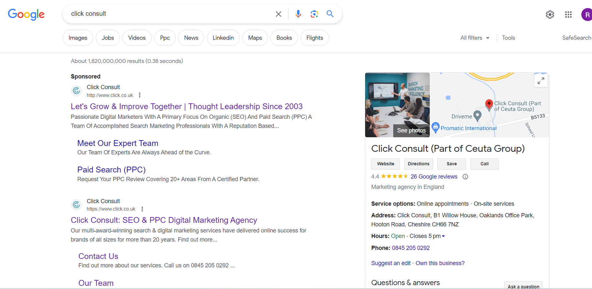Viewport: 592px width, 289px height.
Task: Switch to the Images filter tab
Action: point(78,38)
